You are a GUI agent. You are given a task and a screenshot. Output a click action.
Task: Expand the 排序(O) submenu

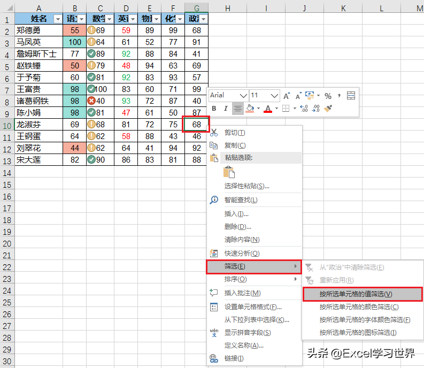[255, 279]
